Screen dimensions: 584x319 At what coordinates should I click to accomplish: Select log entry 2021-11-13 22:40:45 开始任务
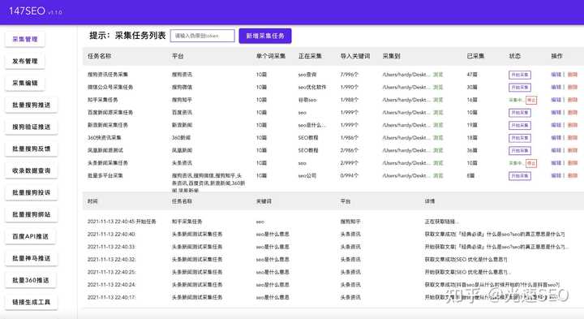(122, 222)
